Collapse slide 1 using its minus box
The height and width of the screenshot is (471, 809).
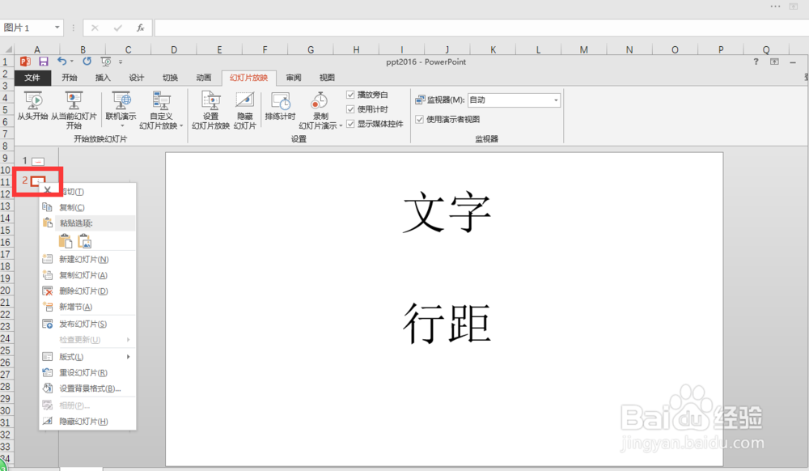[x=38, y=161]
